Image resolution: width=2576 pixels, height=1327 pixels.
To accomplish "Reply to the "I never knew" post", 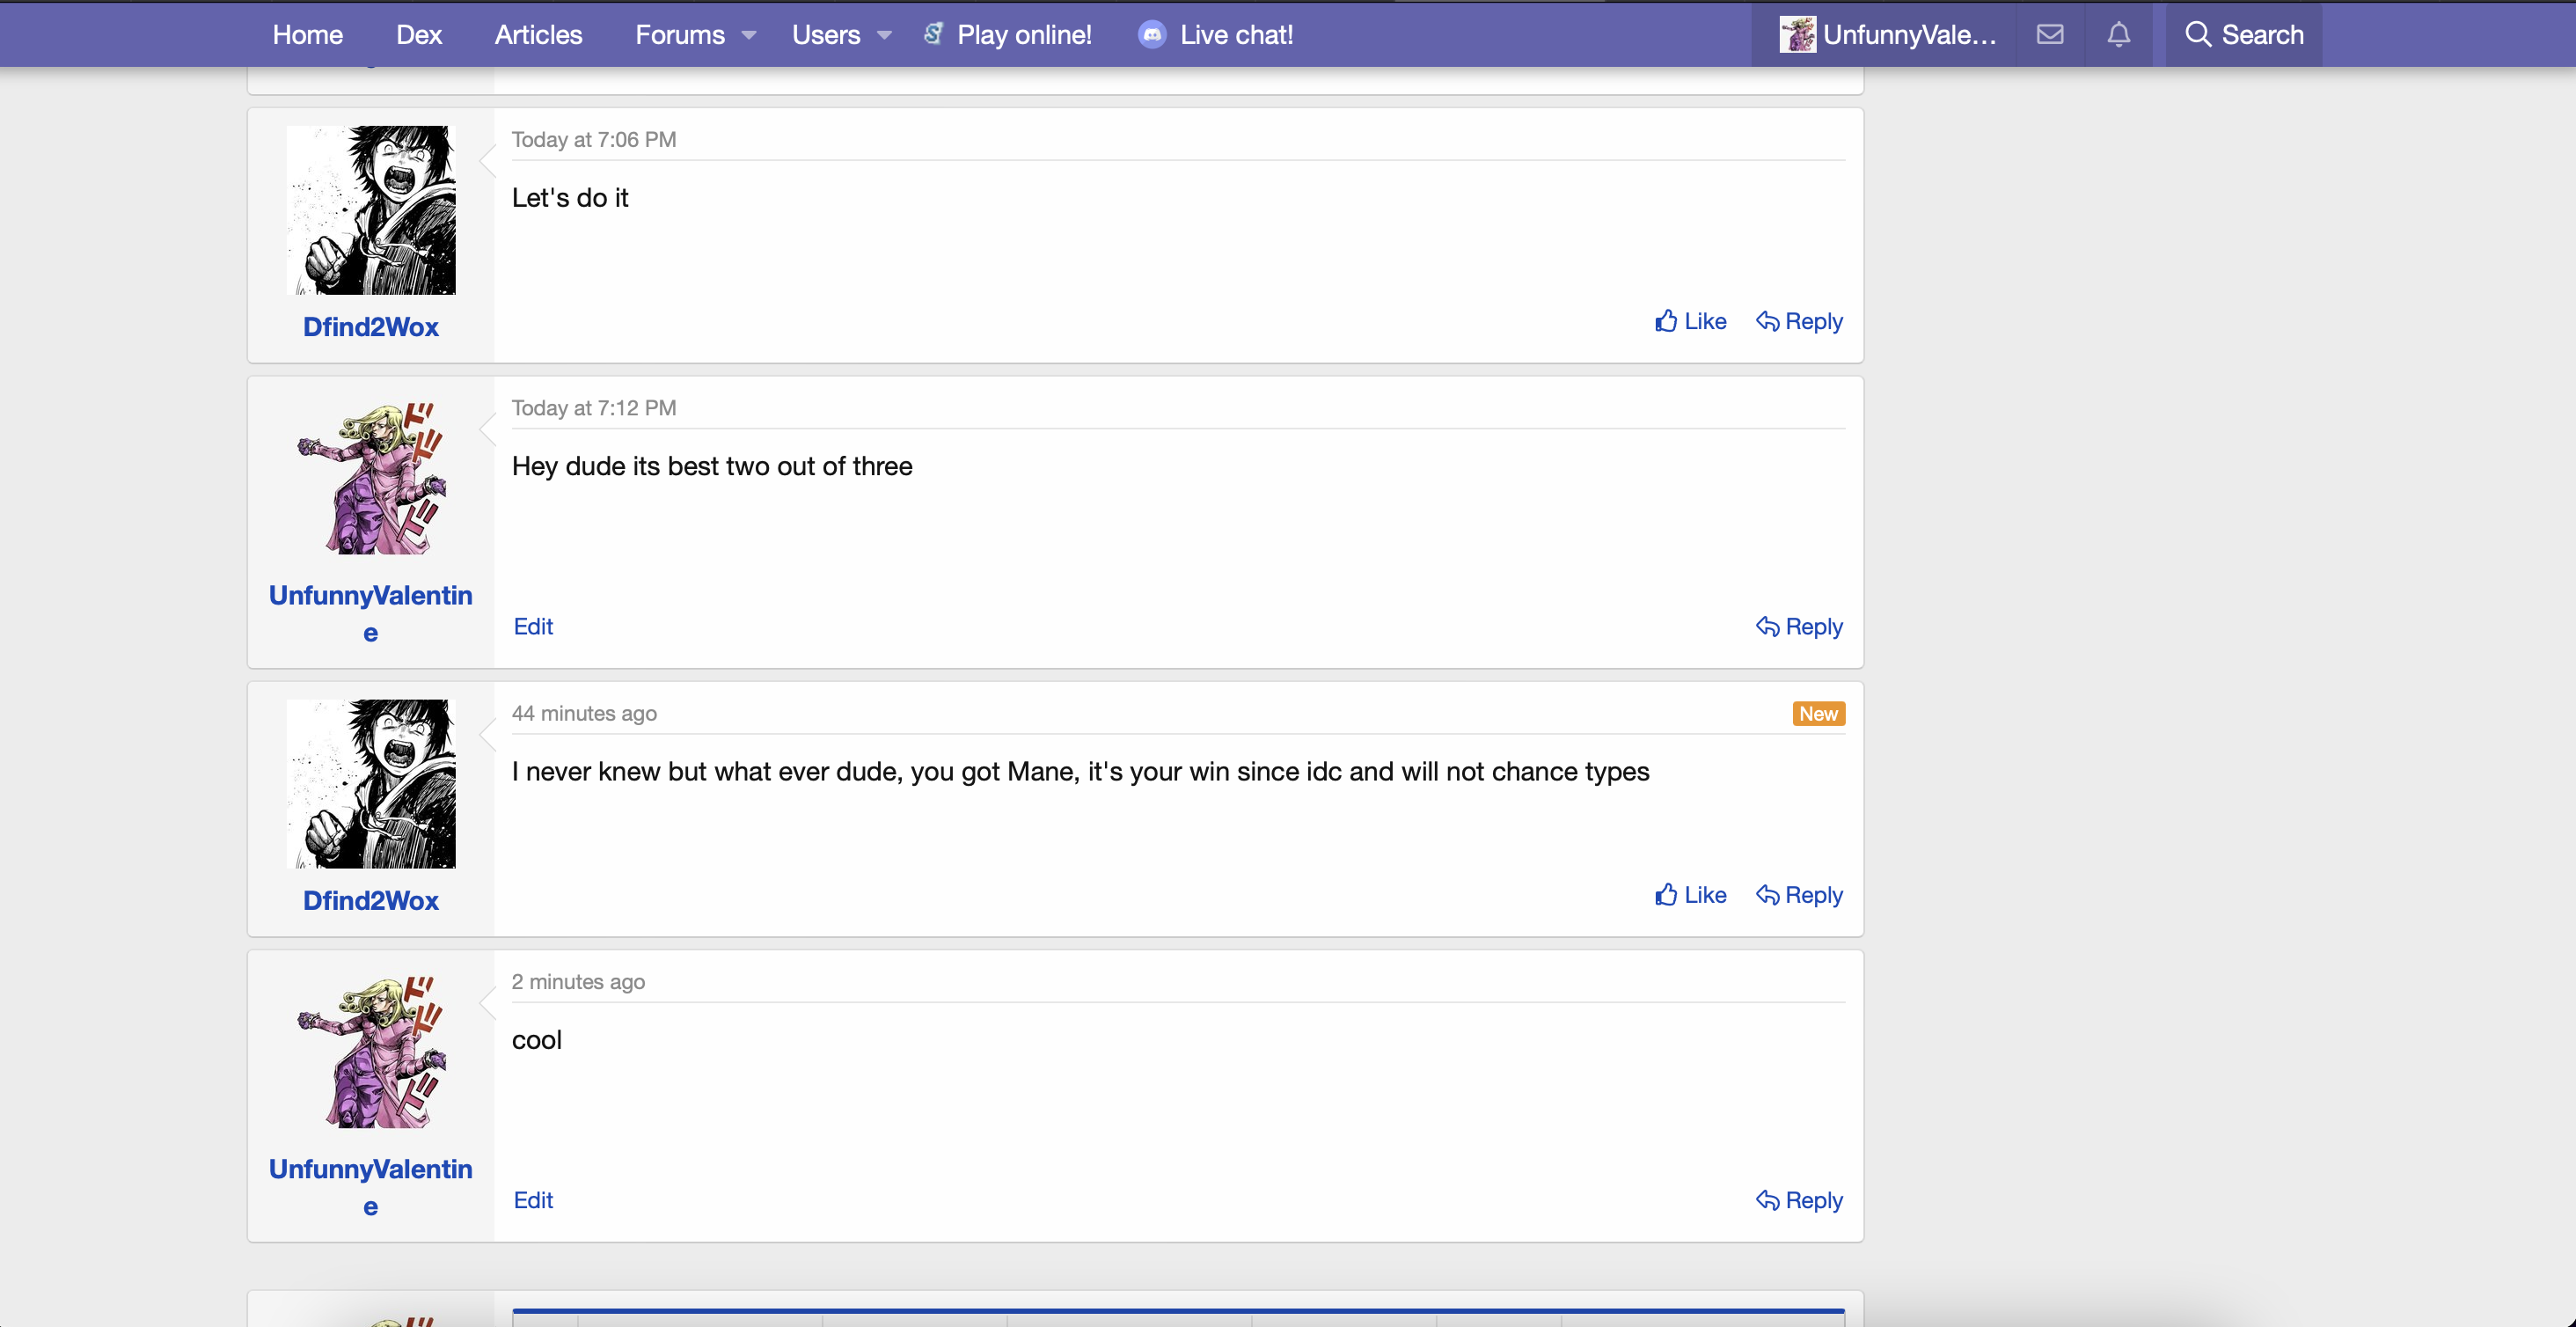I will pos(1799,895).
